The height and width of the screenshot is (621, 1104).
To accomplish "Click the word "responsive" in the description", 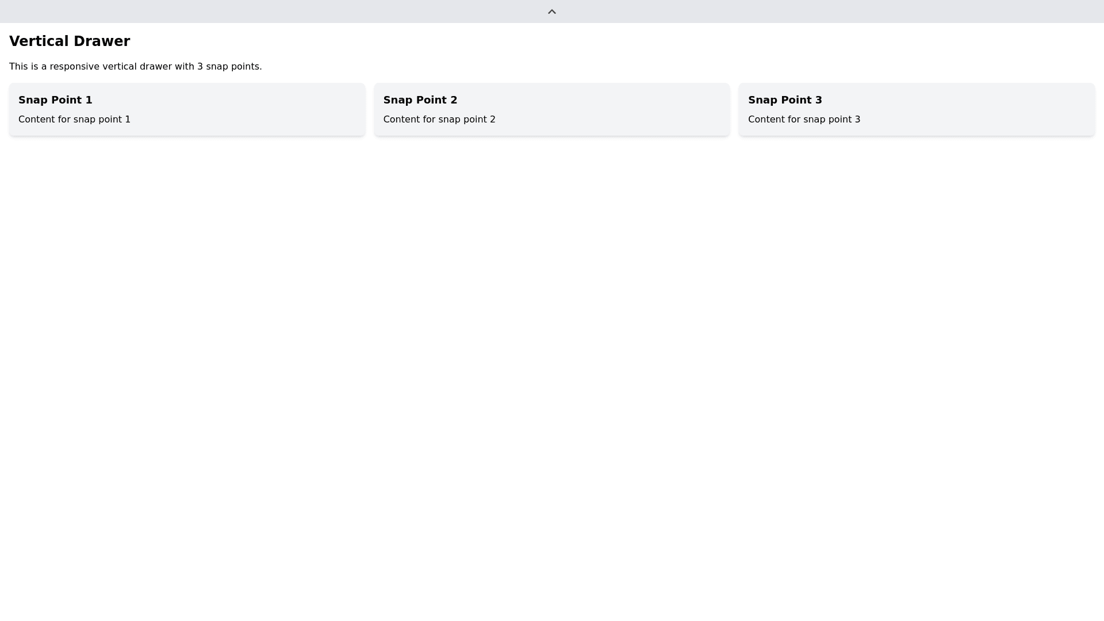I will pyautogui.click(x=74, y=67).
